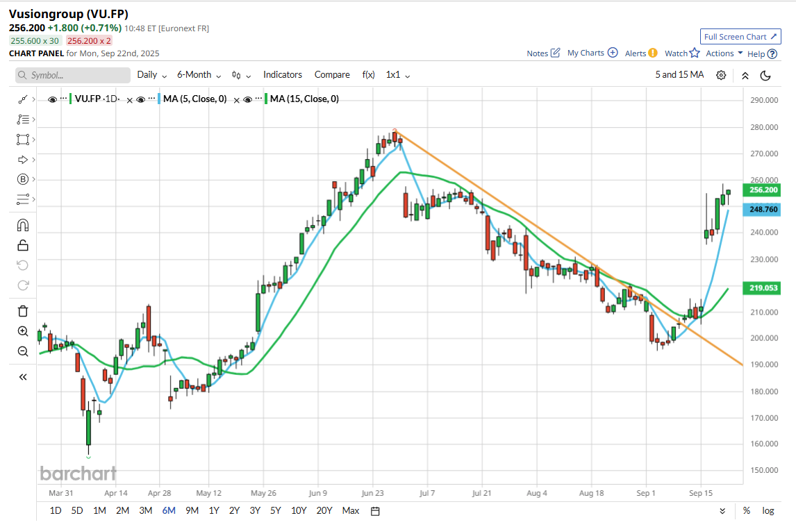Open the 6-Month range dropdown

195,74
